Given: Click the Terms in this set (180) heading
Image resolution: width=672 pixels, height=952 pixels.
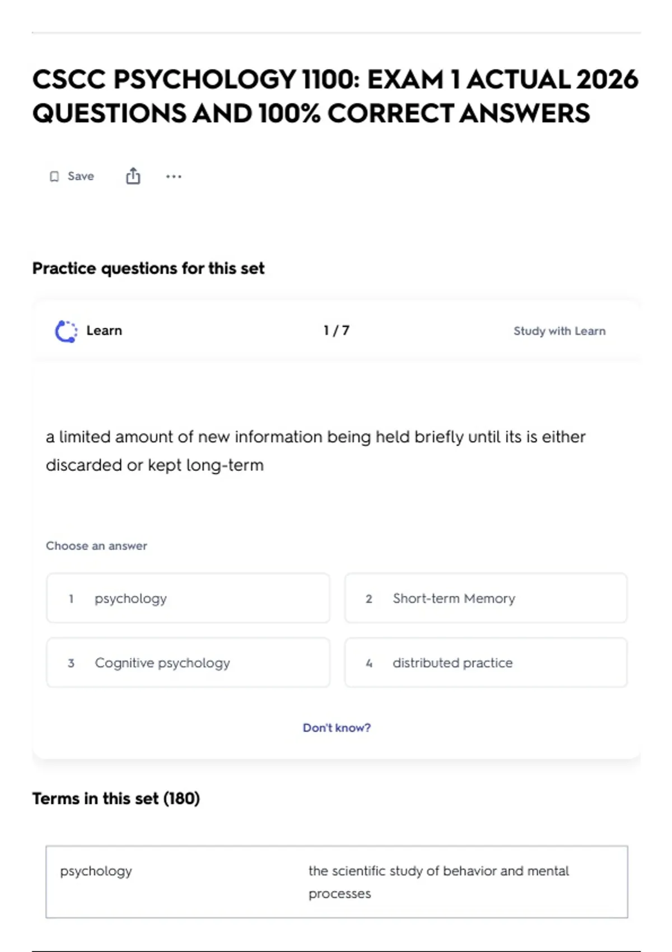Looking at the screenshot, I should pyautogui.click(x=116, y=798).
